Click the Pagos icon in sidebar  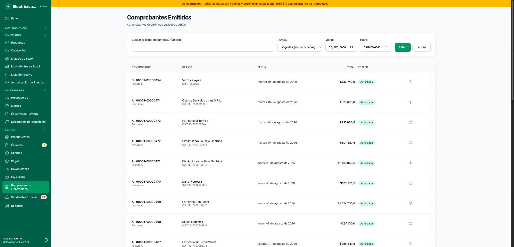click(x=7, y=161)
